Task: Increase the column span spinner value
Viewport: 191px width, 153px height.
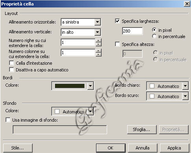Action: 98,51
